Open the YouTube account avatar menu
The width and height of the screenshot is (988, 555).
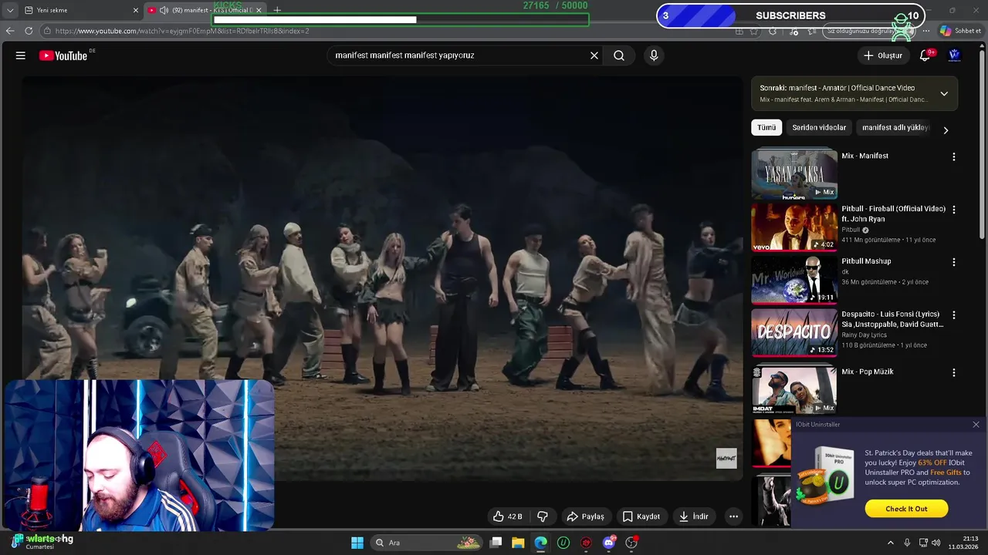pos(954,55)
